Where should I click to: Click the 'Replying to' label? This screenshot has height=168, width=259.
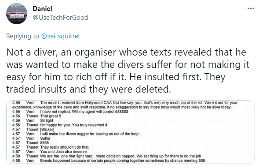coord(22,36)
